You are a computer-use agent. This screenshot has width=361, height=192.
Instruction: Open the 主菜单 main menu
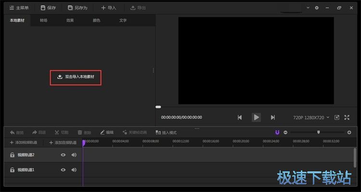[x=19, y=8]
